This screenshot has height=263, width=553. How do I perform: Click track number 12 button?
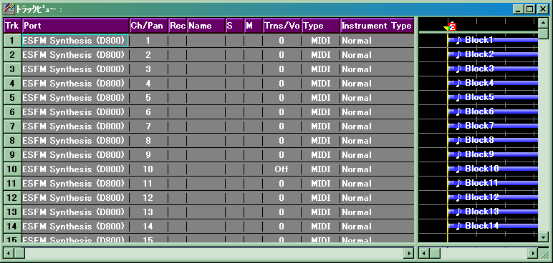12,198
